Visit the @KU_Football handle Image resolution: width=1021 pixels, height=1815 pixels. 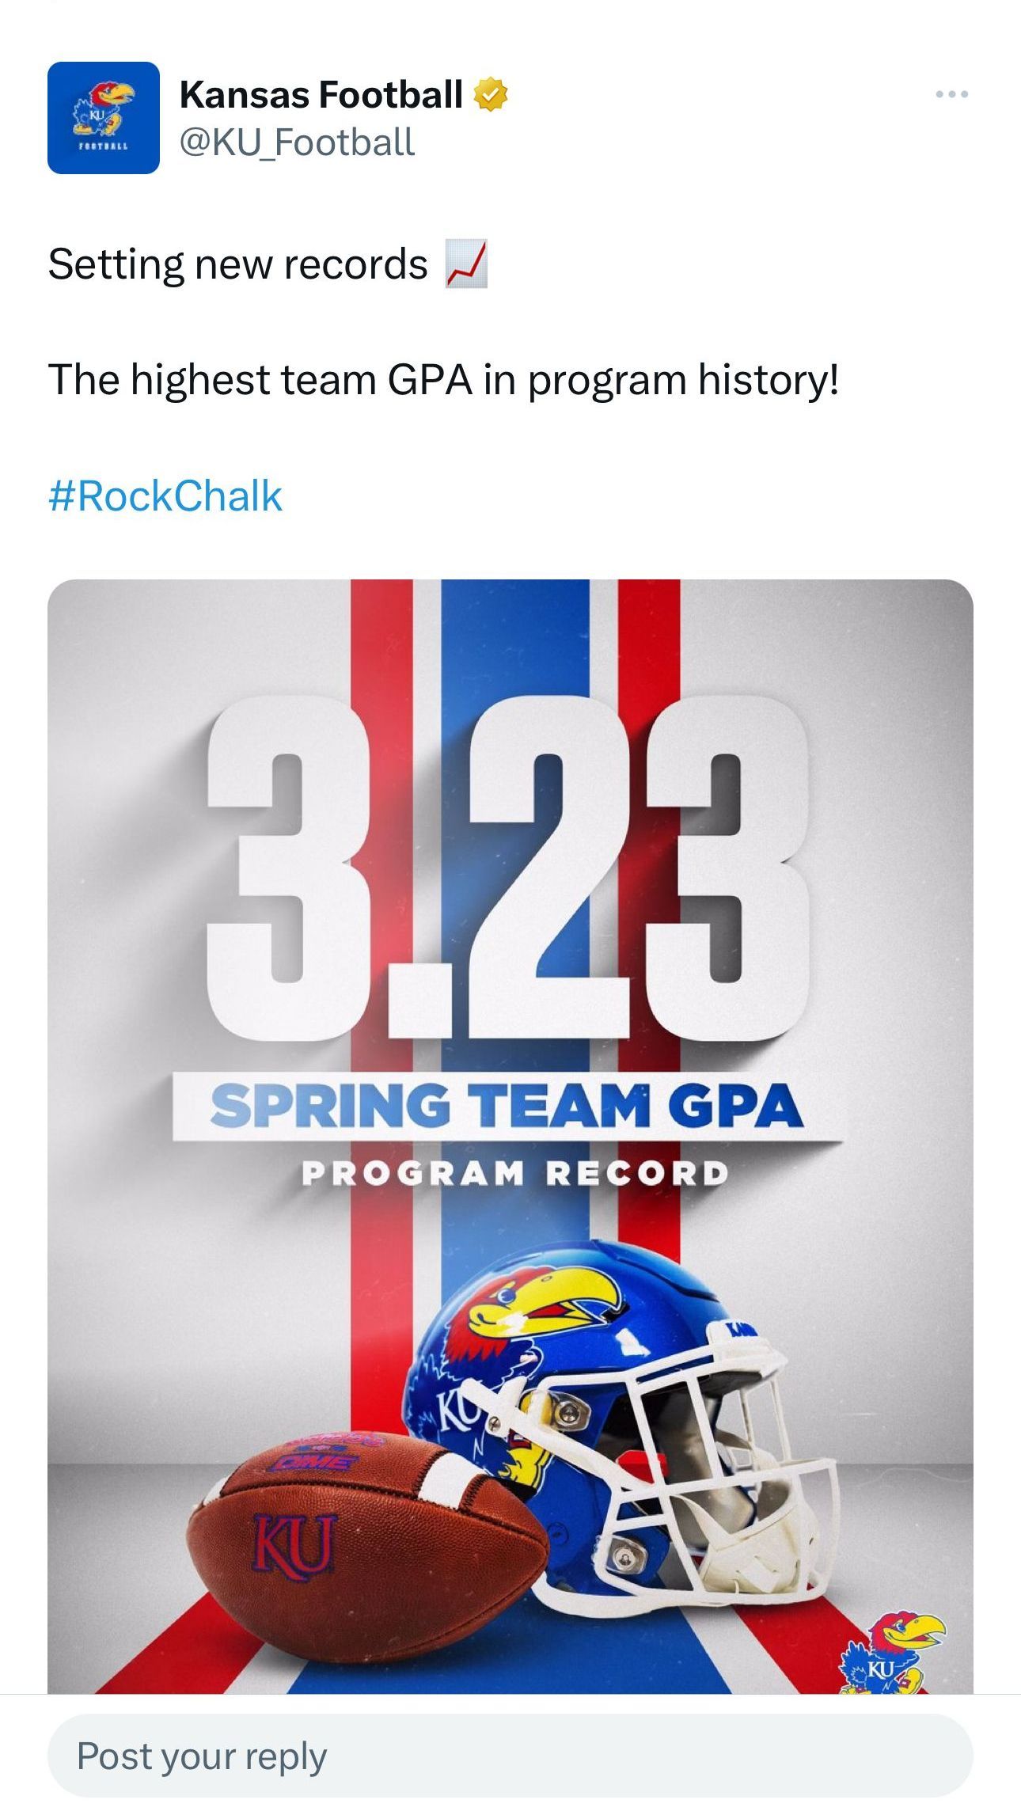tap(297, 142)
